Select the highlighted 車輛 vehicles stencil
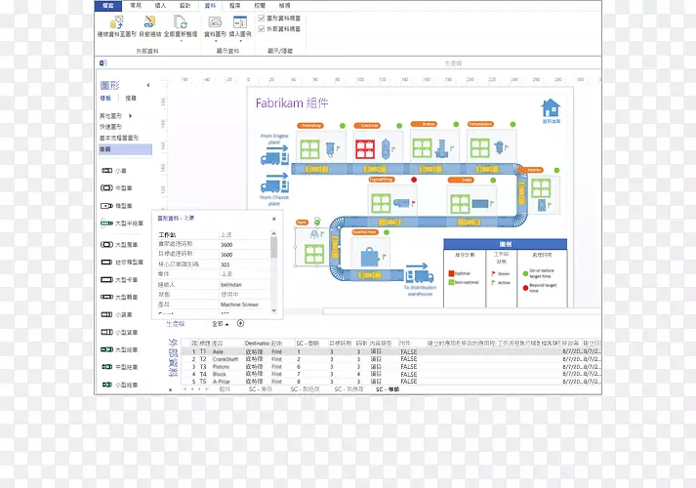Screen dimensions: 696x488 (x=125, y=149)
